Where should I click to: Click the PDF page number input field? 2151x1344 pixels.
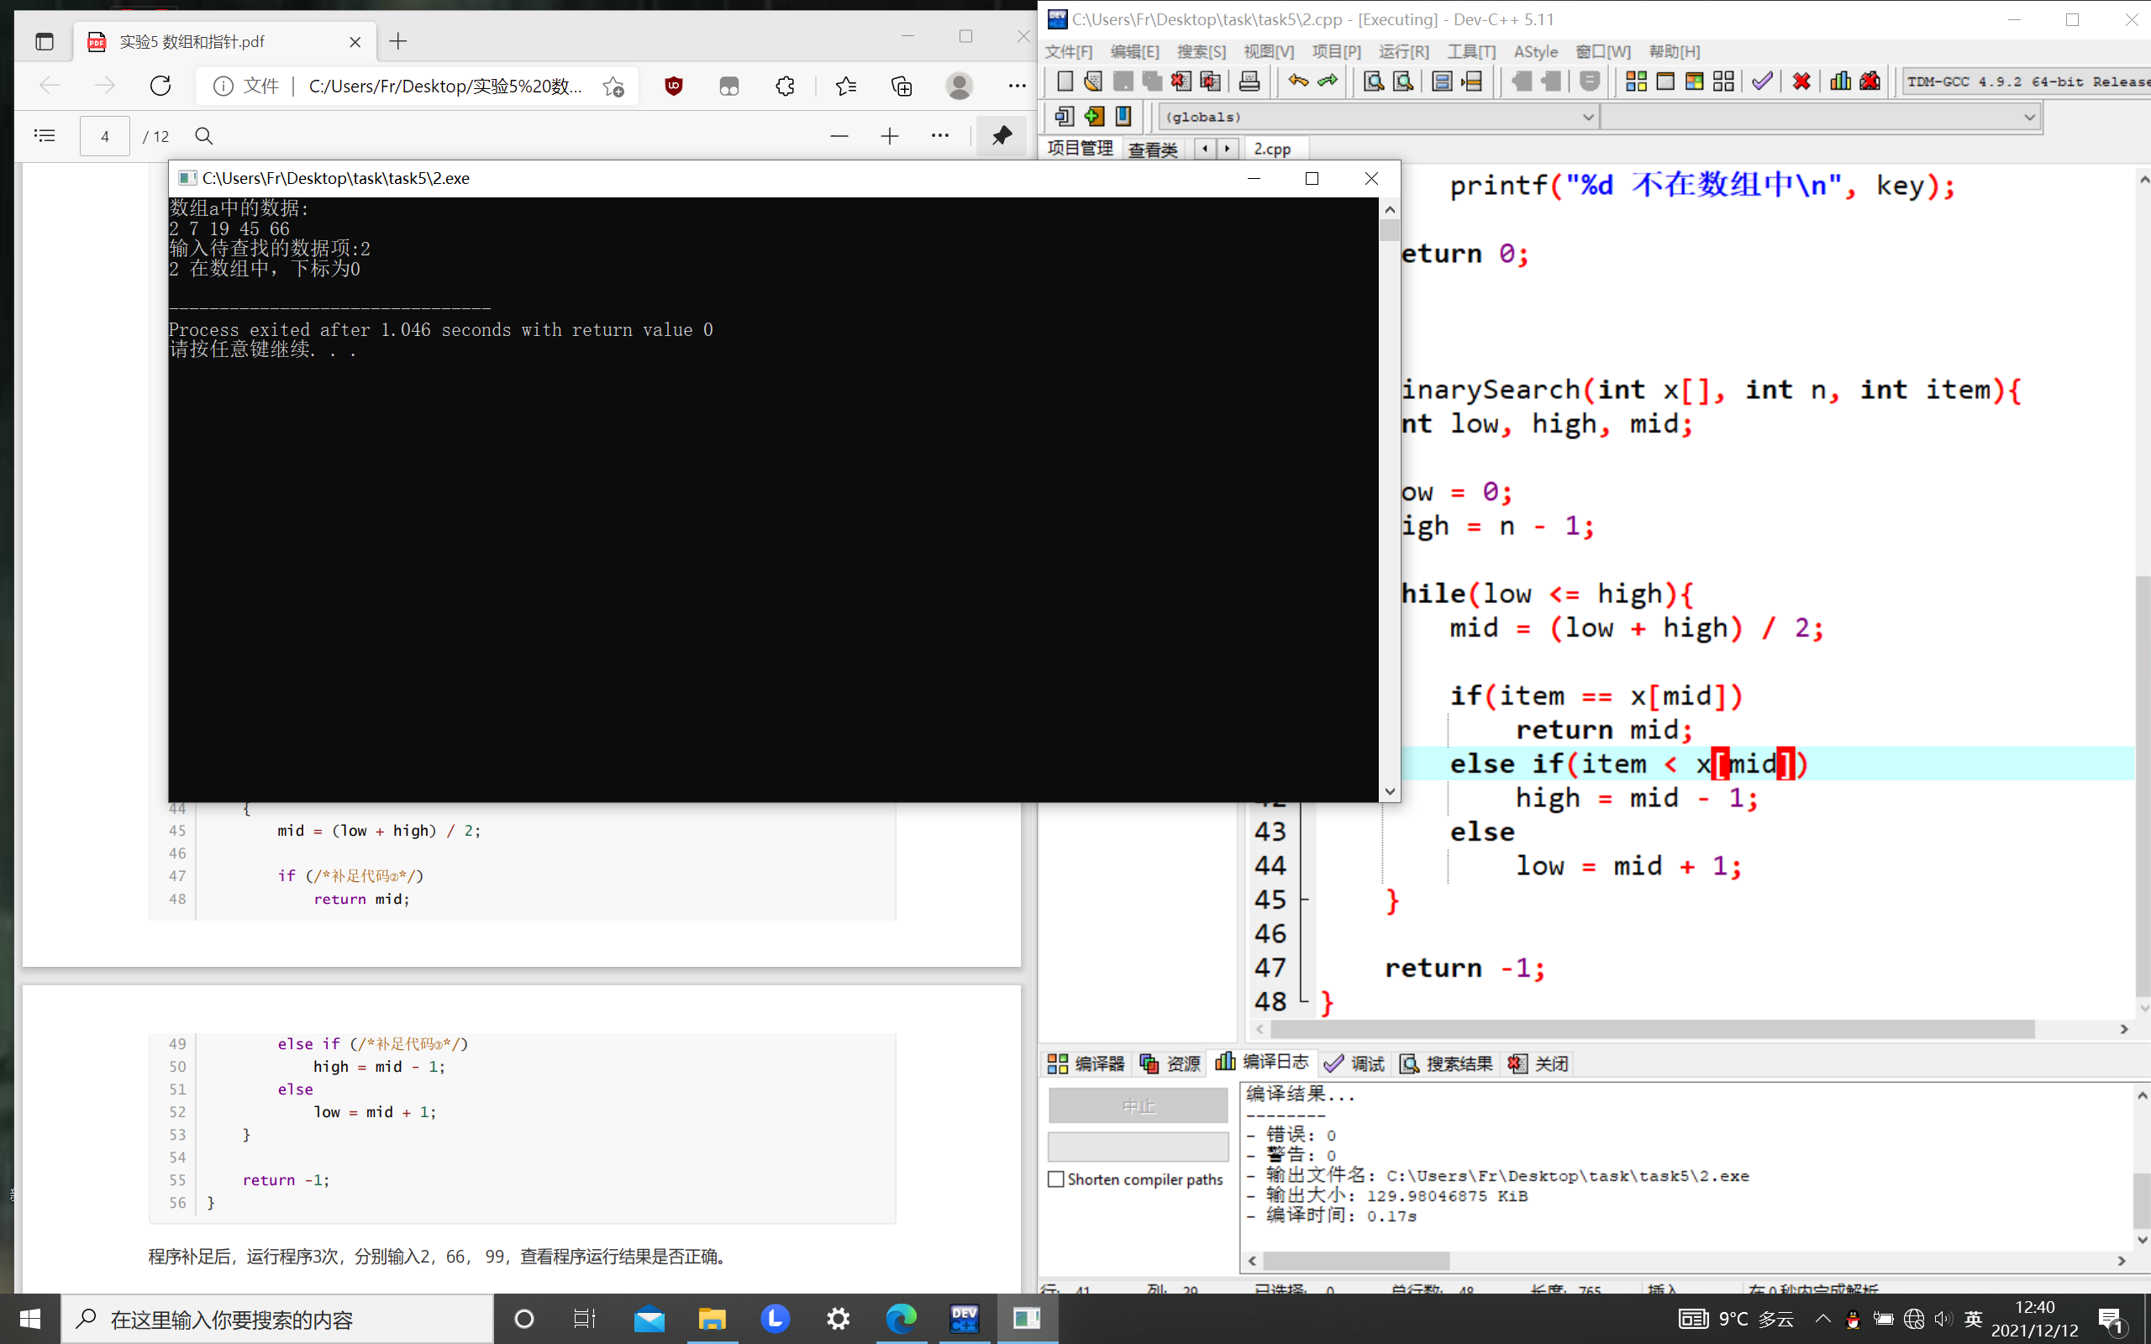click(x=105, y=136)
